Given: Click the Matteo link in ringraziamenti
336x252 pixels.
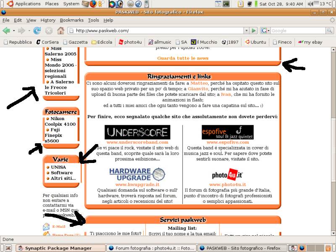Looking at the screenshot, I should [199, 83].
